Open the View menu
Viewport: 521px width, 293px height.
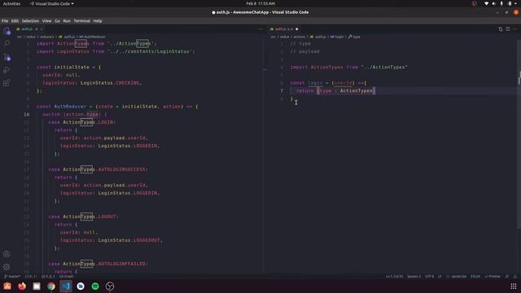pos(47,21)
